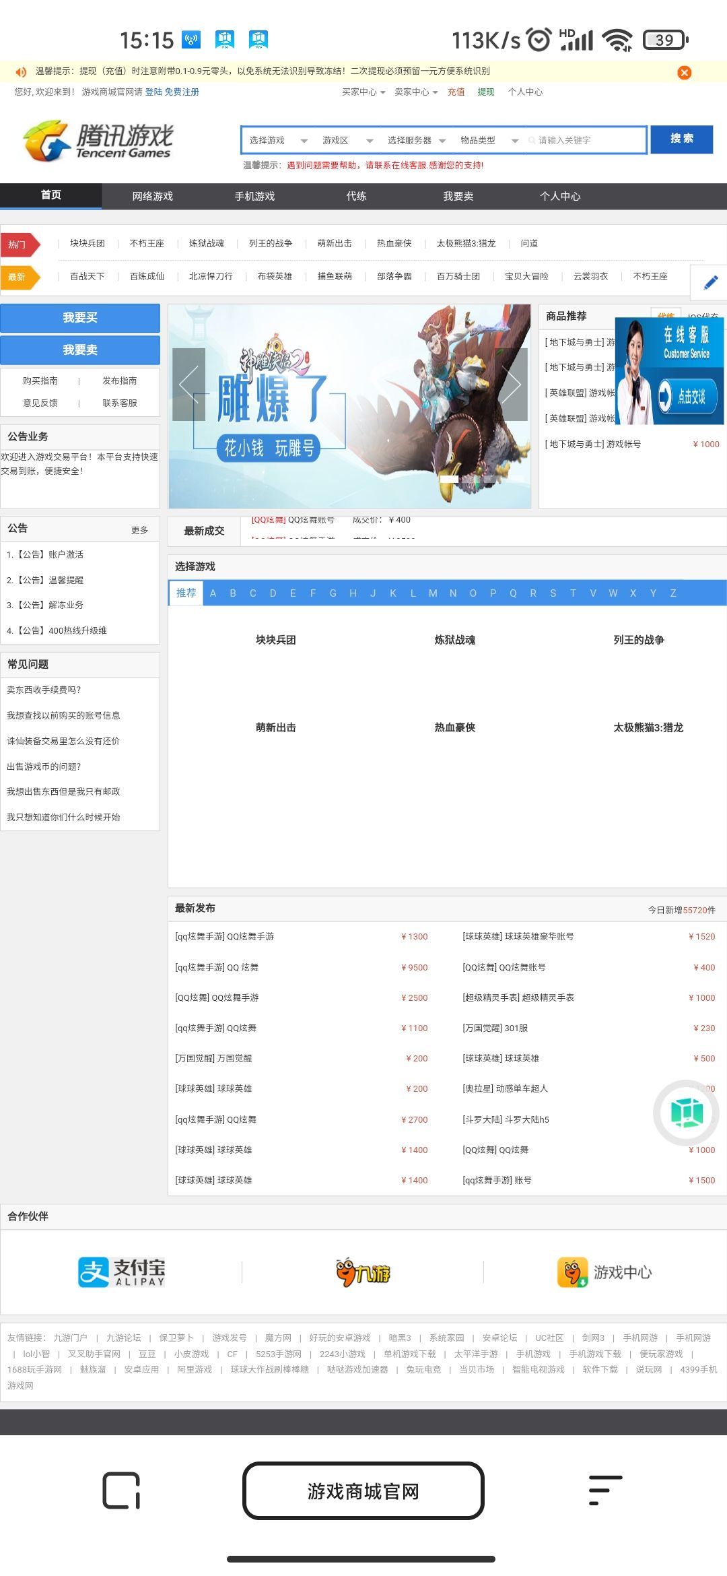Viewport: 727px width, 1576px height.
Task: Focus the keyword search input
Action: tap(585, 140)
